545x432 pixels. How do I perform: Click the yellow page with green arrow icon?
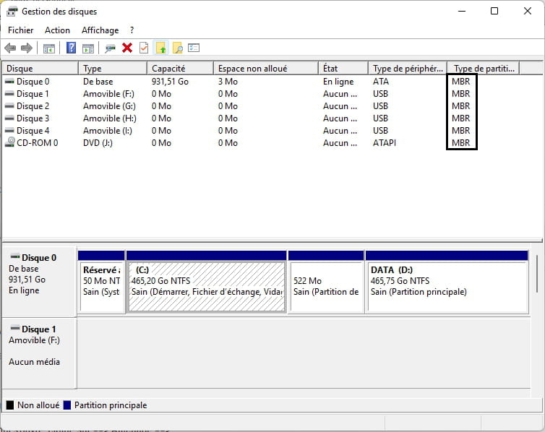tap(160, 48)
